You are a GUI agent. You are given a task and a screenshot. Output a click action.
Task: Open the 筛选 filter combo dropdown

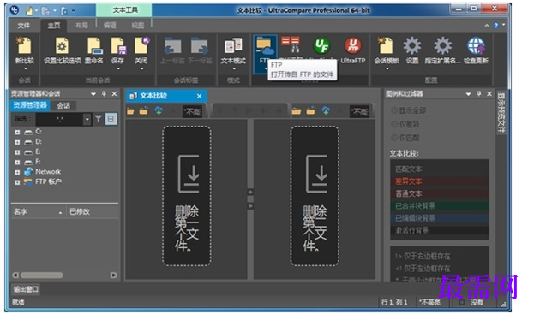click(87, 119)
